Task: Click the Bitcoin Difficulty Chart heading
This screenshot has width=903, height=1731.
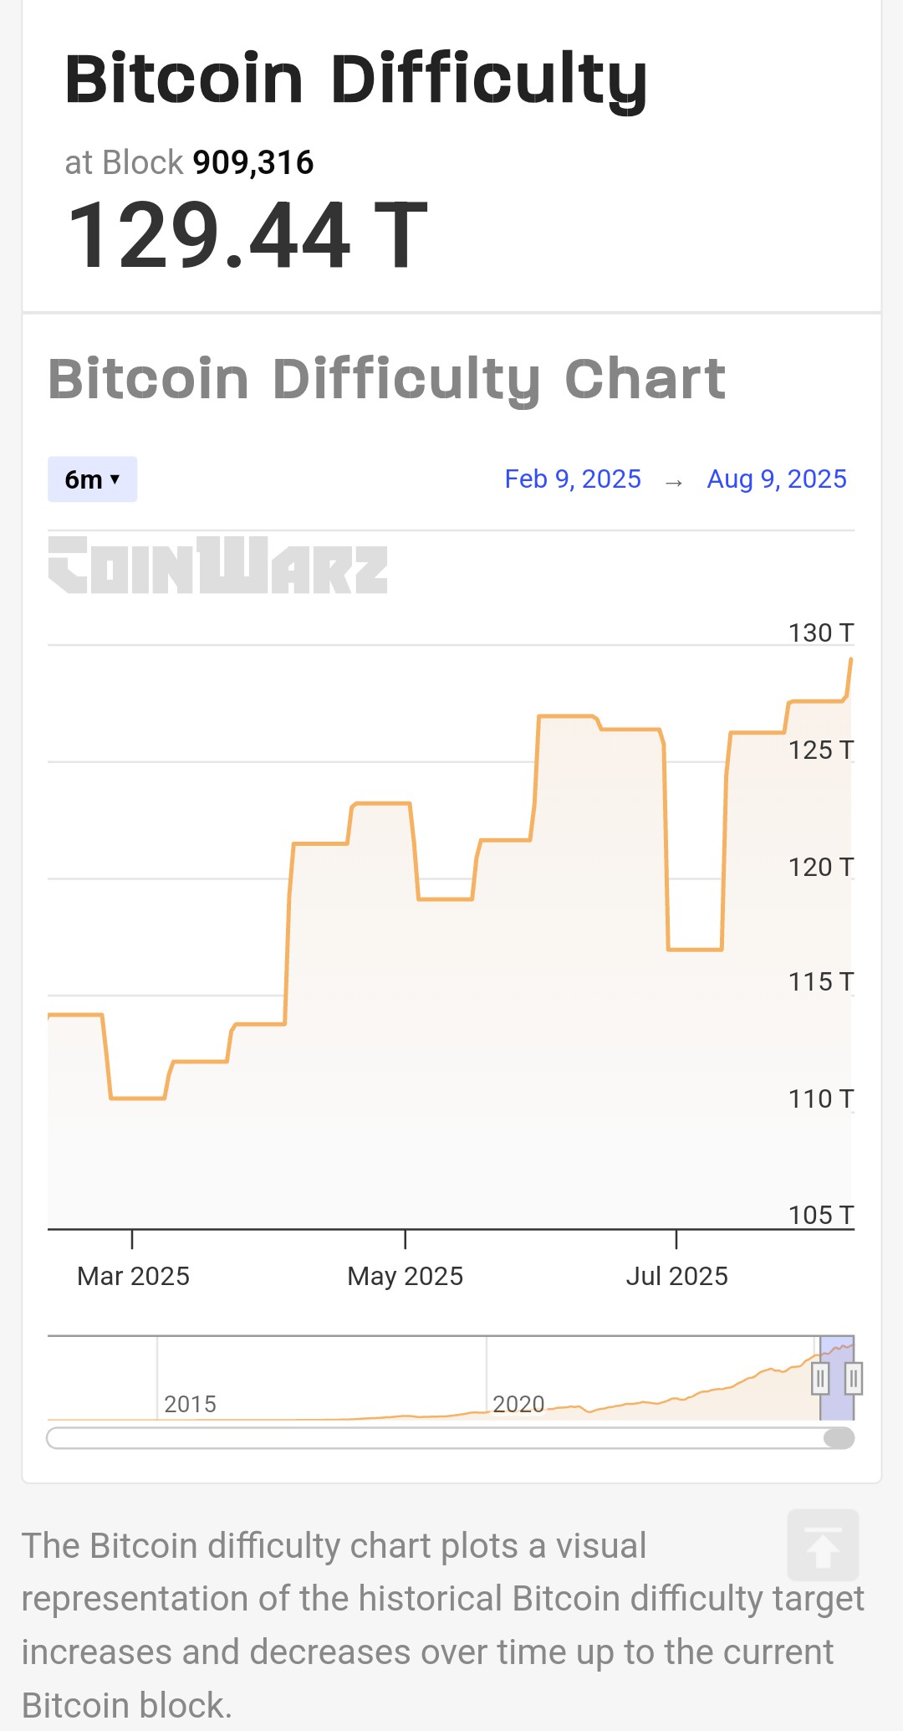Action: click(x=386, y=379)
